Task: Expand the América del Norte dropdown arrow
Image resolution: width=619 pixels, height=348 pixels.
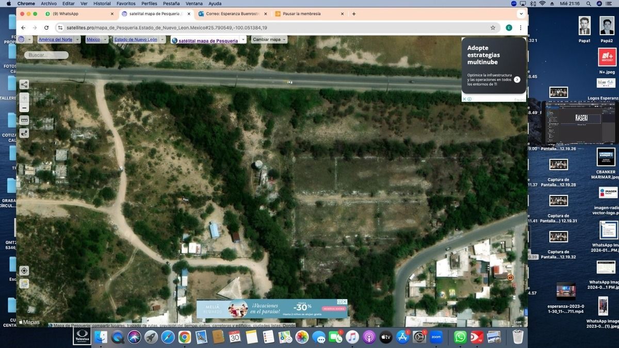Action: coord(77,40)
